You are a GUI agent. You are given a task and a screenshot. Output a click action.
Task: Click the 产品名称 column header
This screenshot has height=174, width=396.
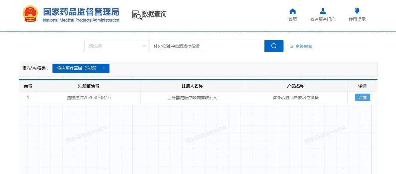(x=296, y=86)
